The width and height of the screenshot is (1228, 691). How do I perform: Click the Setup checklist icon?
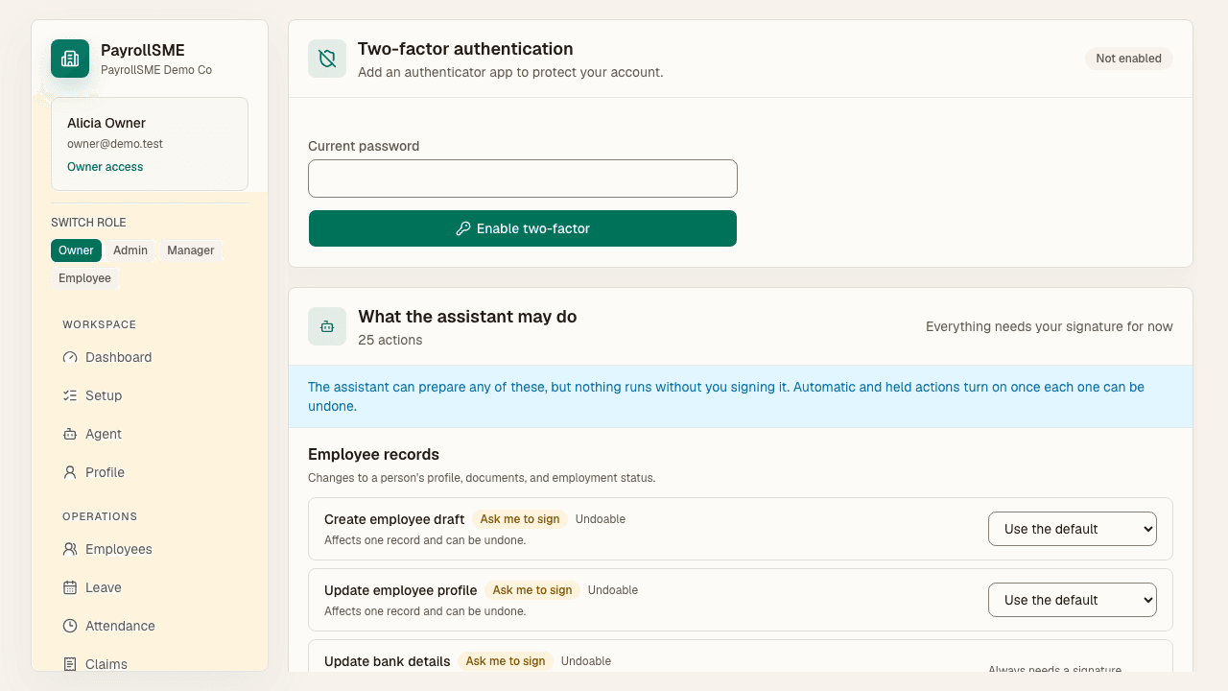tap(70, 395)
